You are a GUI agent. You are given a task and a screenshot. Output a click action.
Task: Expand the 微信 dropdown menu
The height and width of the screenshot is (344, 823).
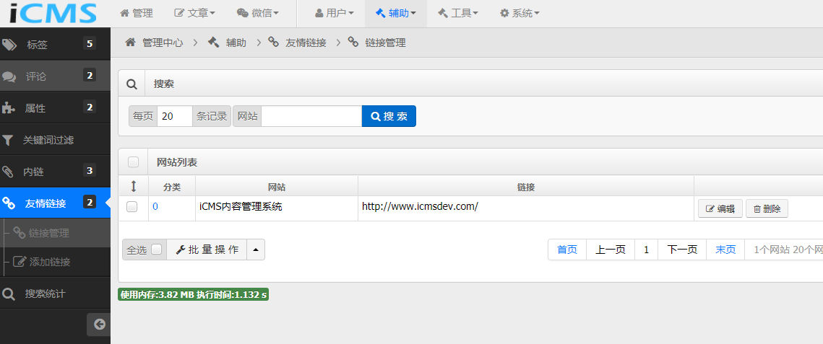click(x=258, y=13)
